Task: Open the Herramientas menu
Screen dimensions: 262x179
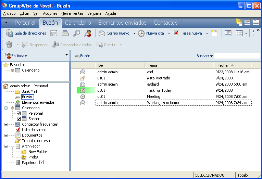Action: click(x=72, y=13)
